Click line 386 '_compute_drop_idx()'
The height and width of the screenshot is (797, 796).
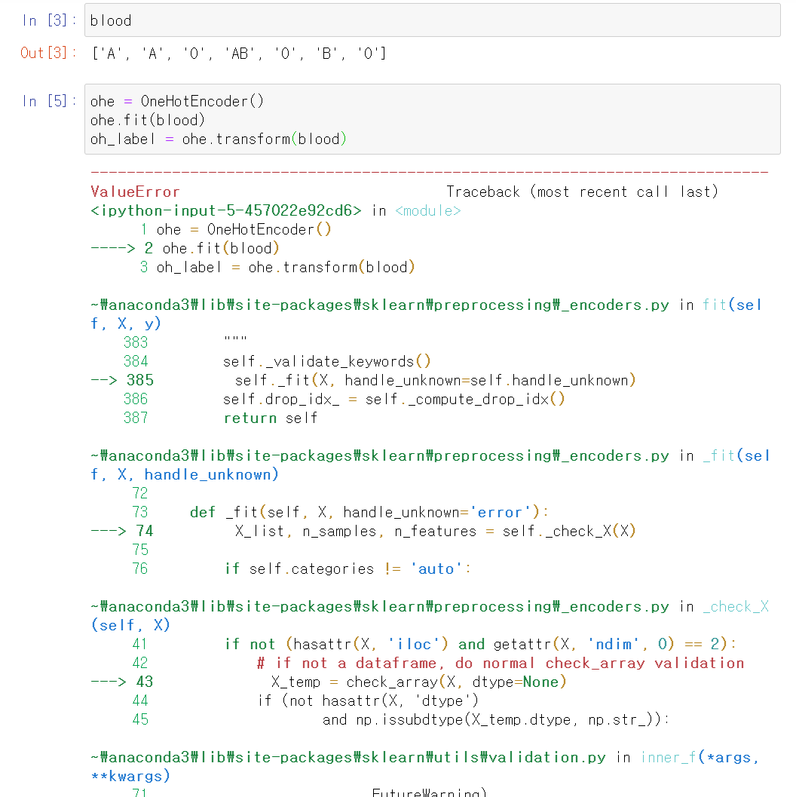tap(393, 399)
